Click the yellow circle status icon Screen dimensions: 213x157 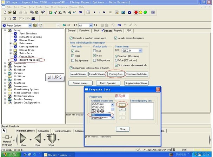pos(140,12)
